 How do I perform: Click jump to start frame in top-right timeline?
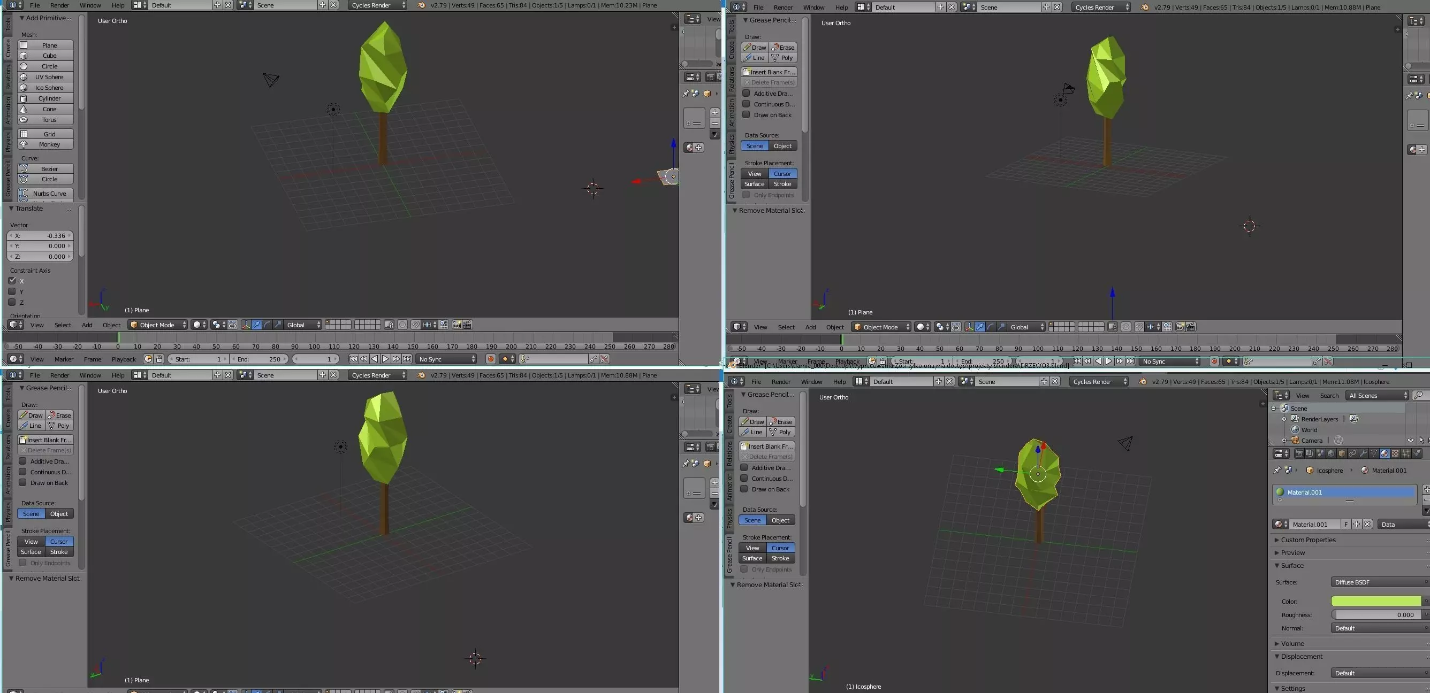(x=1077, y=361)
